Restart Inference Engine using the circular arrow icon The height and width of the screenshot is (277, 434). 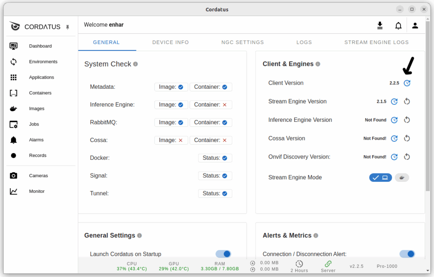point(407,120)
